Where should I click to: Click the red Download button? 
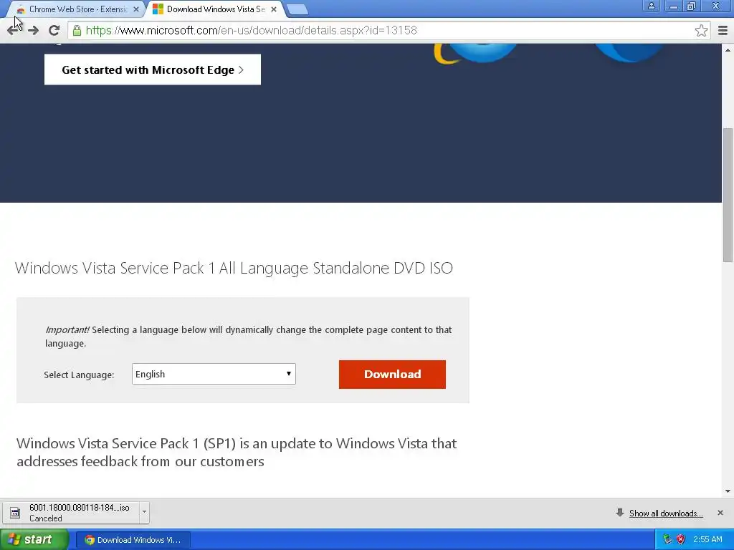[x=392, y=374]
